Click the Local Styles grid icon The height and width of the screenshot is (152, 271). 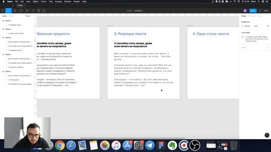coord(242,37)
